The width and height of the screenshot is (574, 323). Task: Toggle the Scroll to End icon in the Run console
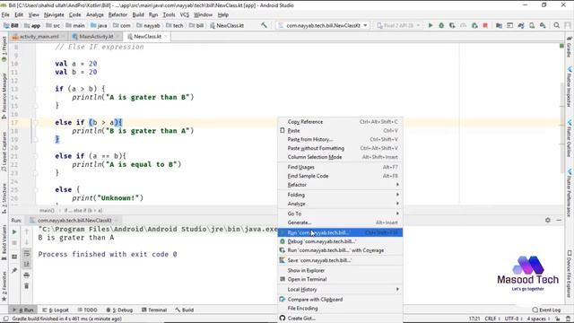(26, 264)
